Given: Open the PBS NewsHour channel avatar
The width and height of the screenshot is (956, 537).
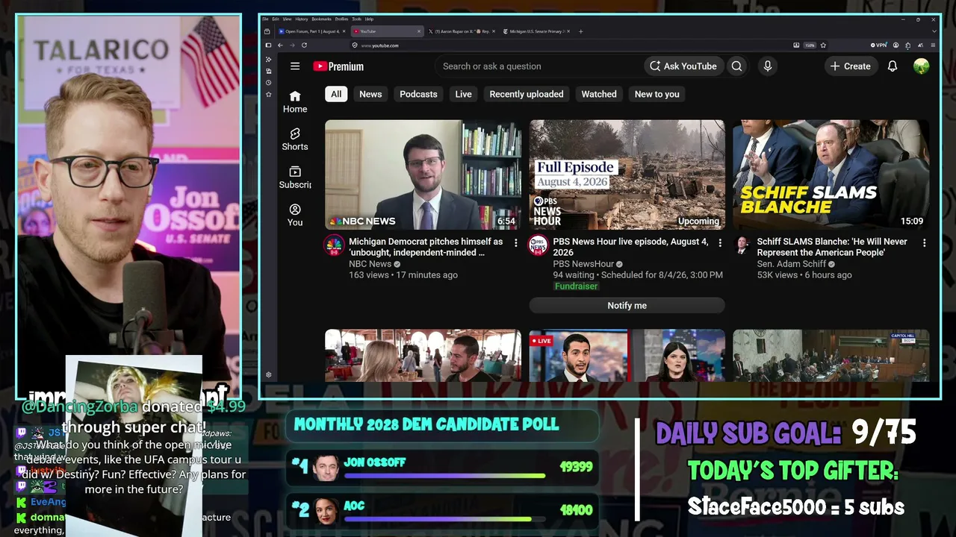Looking at the screenshot, I should coord(538,245).
